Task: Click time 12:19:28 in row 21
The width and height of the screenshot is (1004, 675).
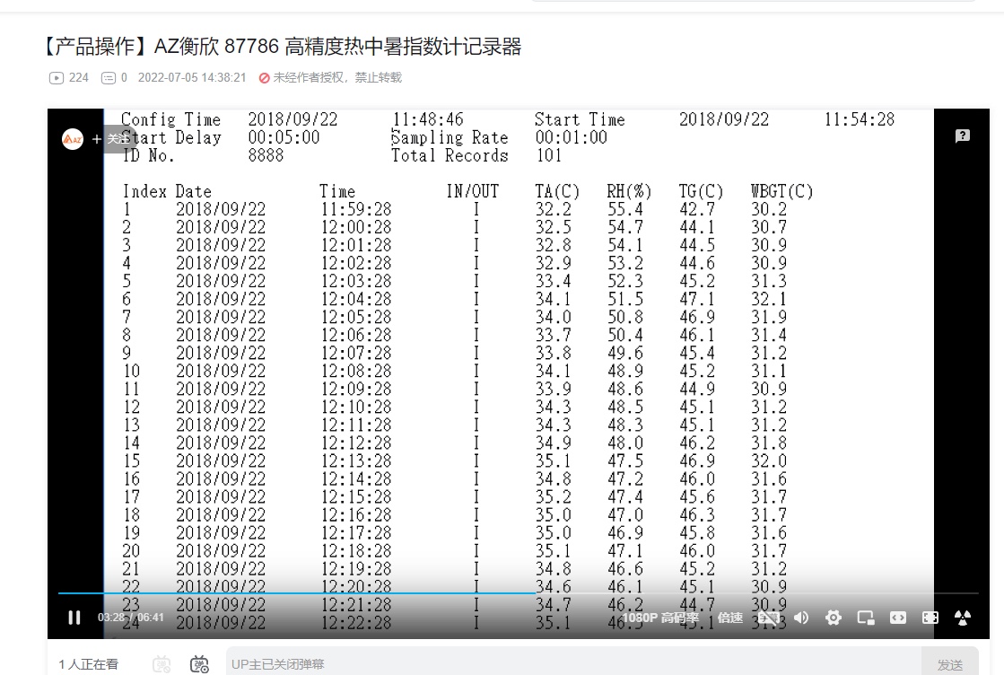Action: (356, 568)
